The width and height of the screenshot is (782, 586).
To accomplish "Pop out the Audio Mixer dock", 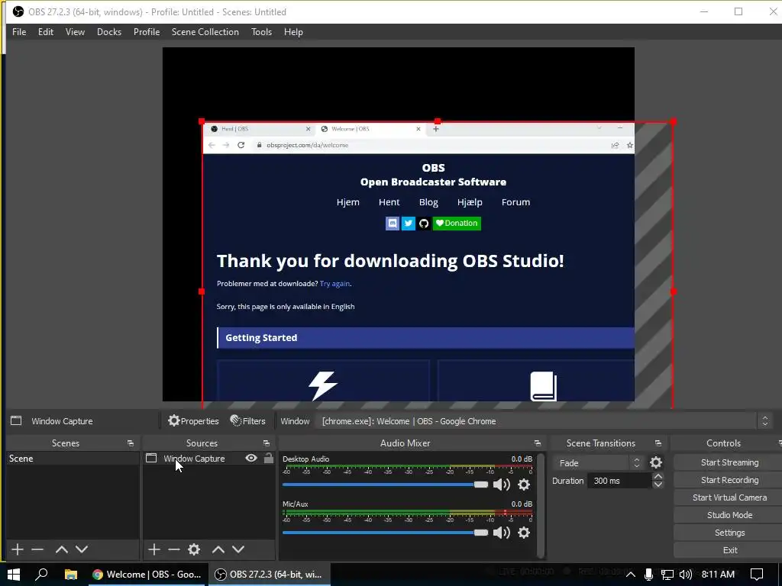I will pos(537,443).
